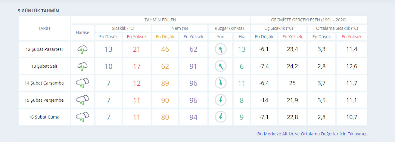
Task: Click the cloudy rain icon for 15 Şubat Perşembe
Action: [82, 100]
